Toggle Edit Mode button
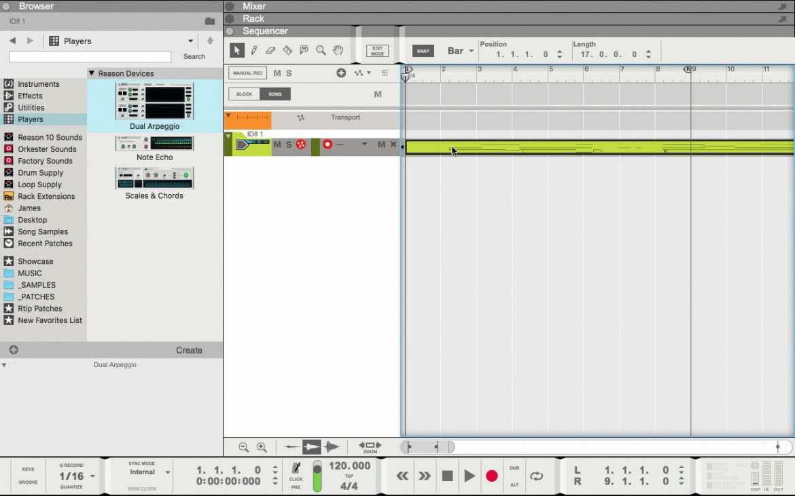The height and width of the screenshot is (496, 795). [x=377, y=51]
